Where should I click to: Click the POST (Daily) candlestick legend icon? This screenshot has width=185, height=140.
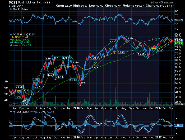11,35
